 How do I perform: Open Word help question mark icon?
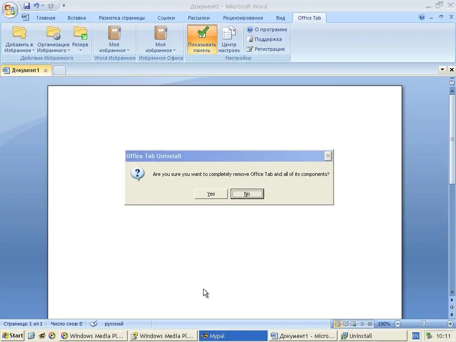click(x=421, y=17)
